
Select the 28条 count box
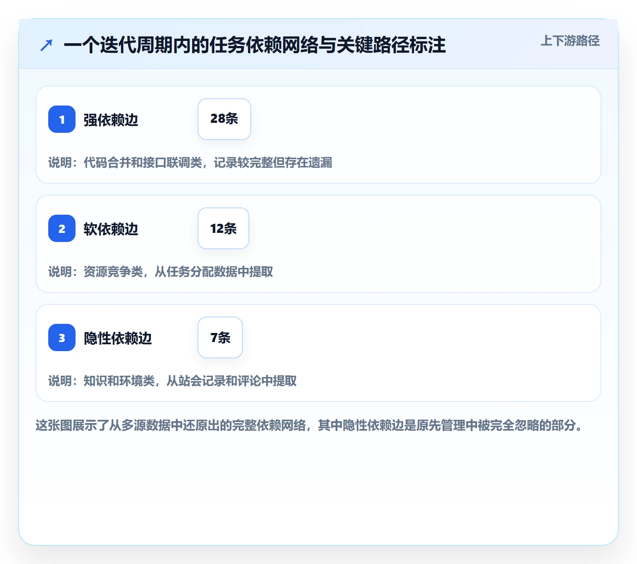tap(224, 119)
